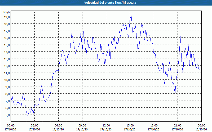Click the 7,0 y-axis value
This screenshot has width=212, height=132.
[x=7, y=101]
